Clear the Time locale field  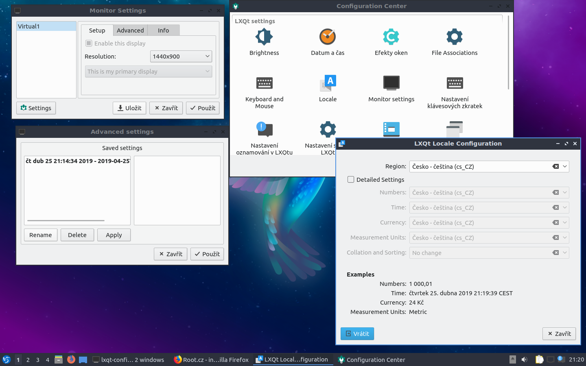coord(555,207)
